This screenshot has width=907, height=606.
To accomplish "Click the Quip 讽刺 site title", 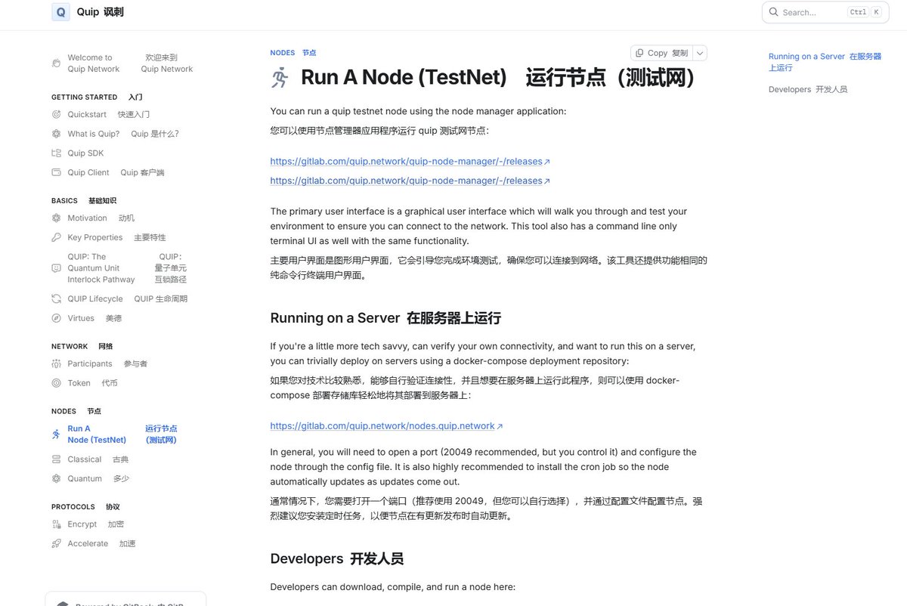I will click(x=101, y=12).
